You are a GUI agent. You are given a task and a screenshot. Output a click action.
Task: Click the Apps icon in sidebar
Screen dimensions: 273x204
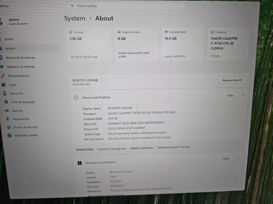(x=4, y=85)
